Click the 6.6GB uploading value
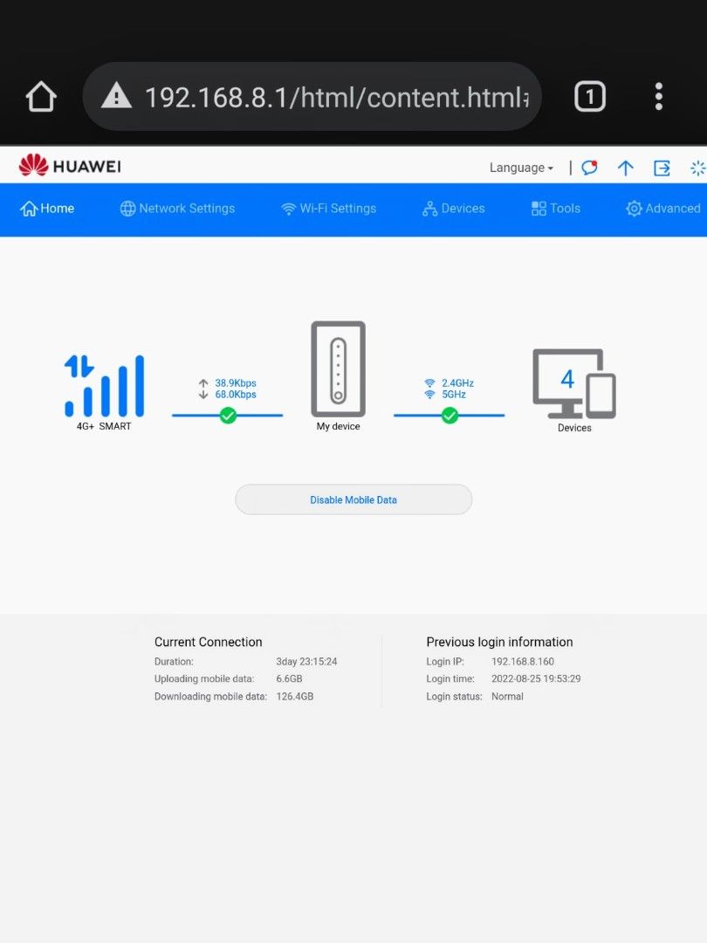Image resolution: width=707 pixels, height=943 pixels. 289,679
